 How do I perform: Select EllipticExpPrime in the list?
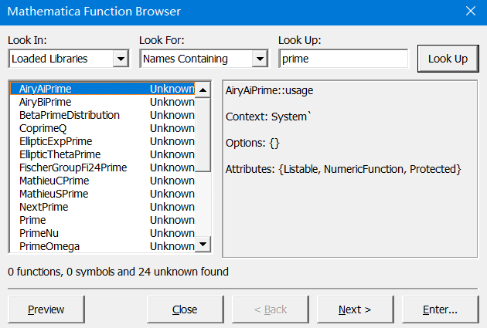click(x=56, y=141)
